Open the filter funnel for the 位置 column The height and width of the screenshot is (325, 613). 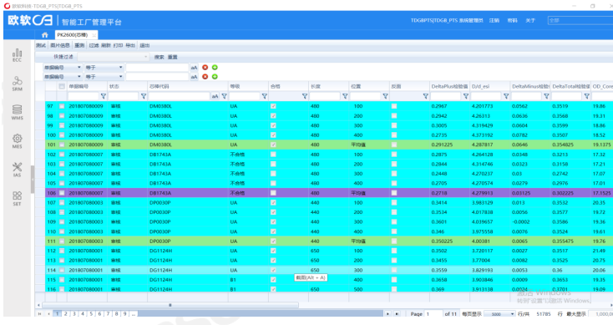click(x=385, y=96)
